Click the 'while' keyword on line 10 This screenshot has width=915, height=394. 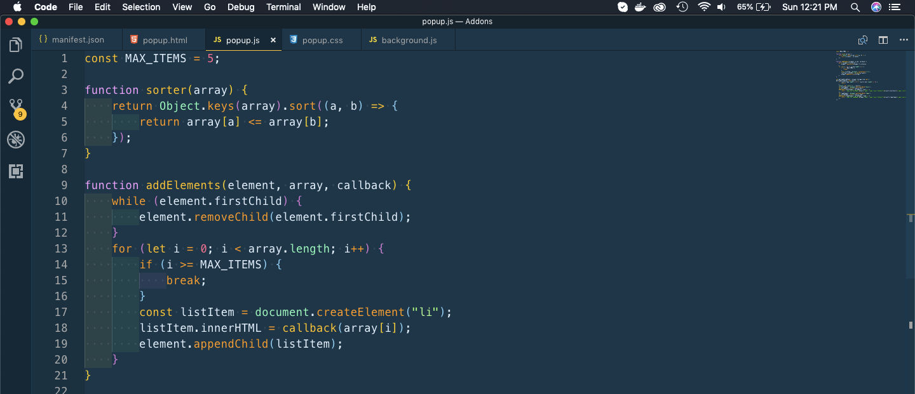(x=128, y=201)
